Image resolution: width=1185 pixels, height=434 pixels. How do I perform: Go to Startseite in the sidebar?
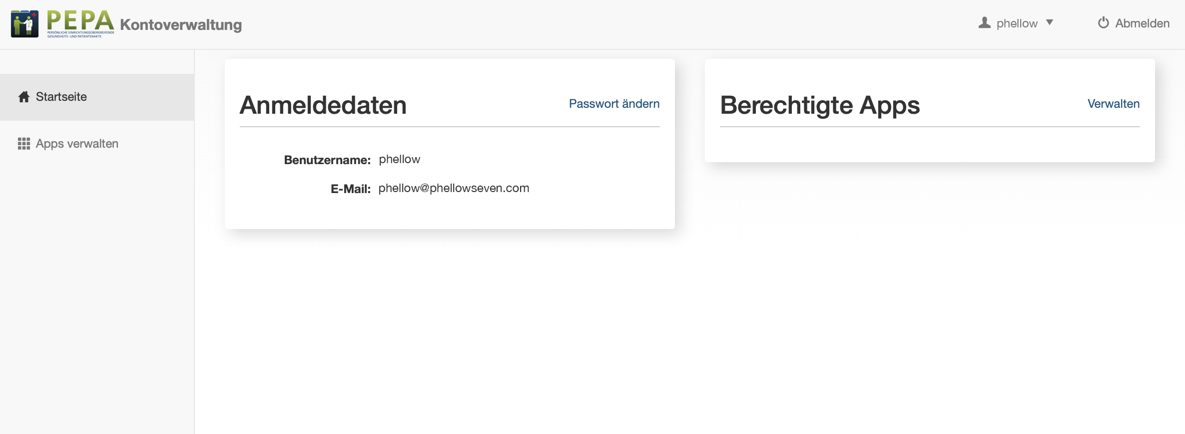click(x=61, y=97)
